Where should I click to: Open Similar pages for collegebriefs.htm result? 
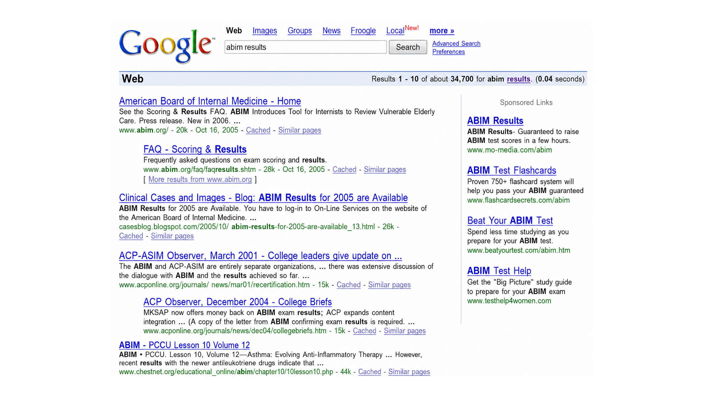pyautogui.click(x=404, y=331)
